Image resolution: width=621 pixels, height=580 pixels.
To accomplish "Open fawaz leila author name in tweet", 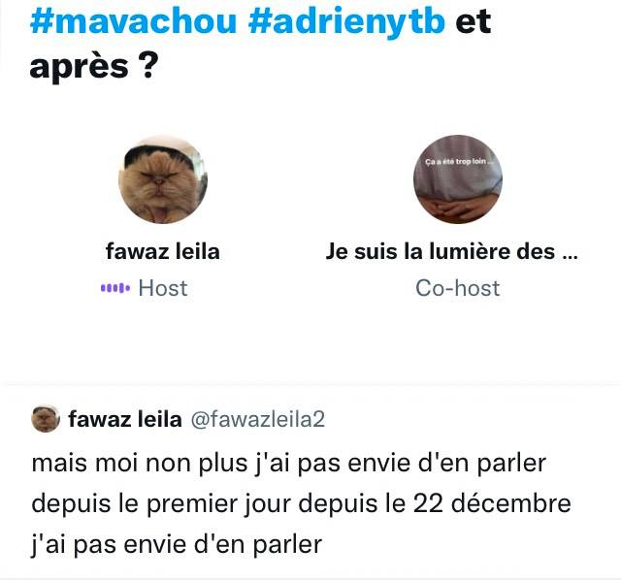I will point(125,419).
